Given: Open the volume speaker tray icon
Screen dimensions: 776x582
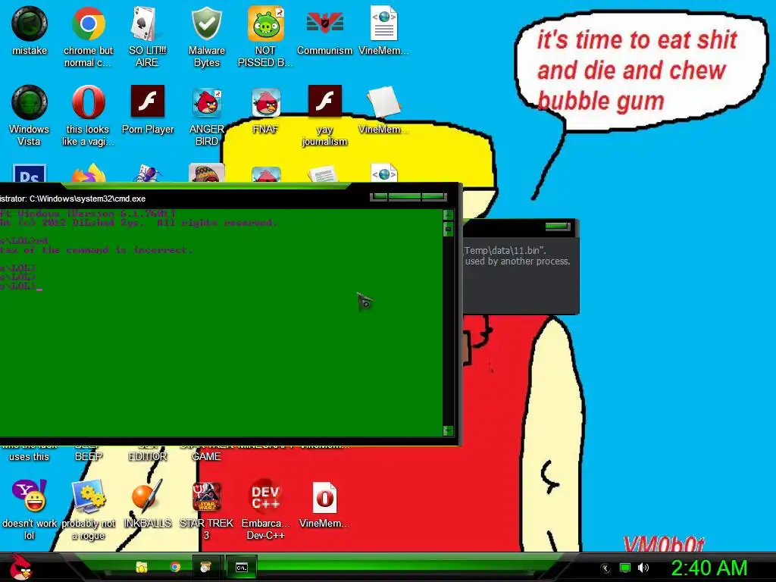Looking at the screenshot, I should (x=643, y=568).
